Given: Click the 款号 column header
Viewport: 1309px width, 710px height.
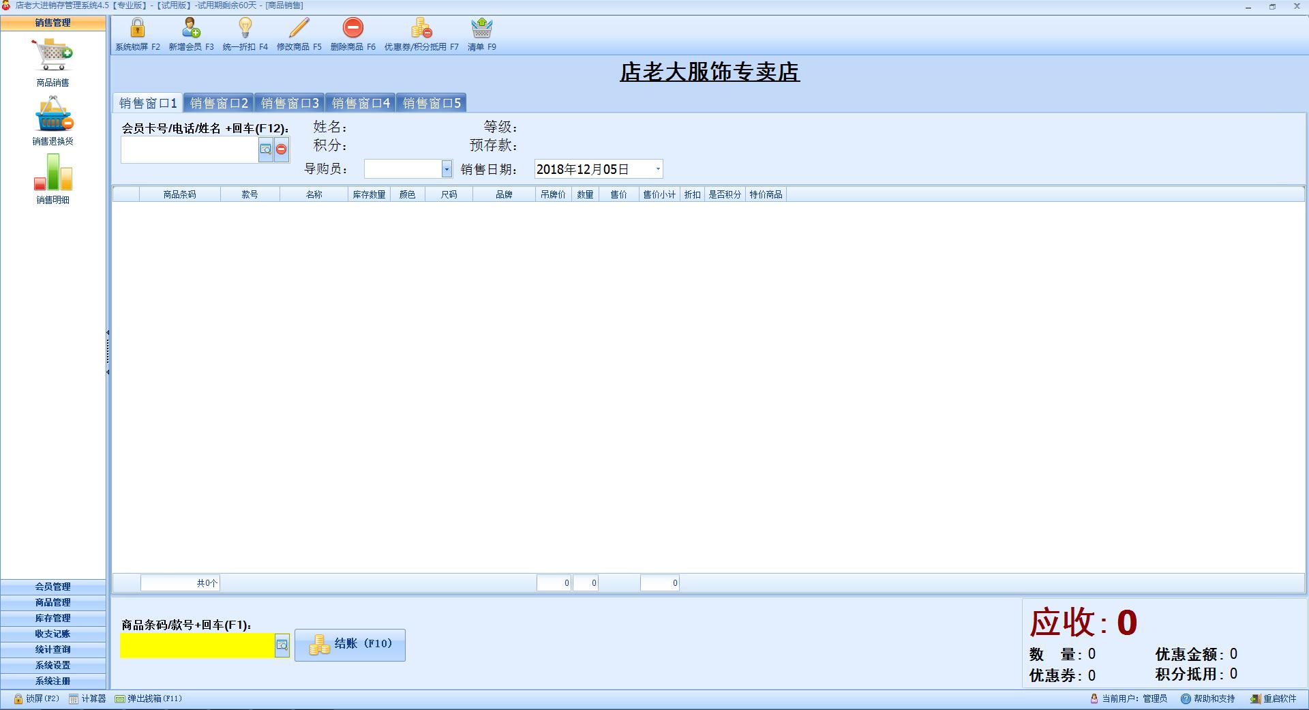Looking at the screenshot, I should (x=250, y=194).
